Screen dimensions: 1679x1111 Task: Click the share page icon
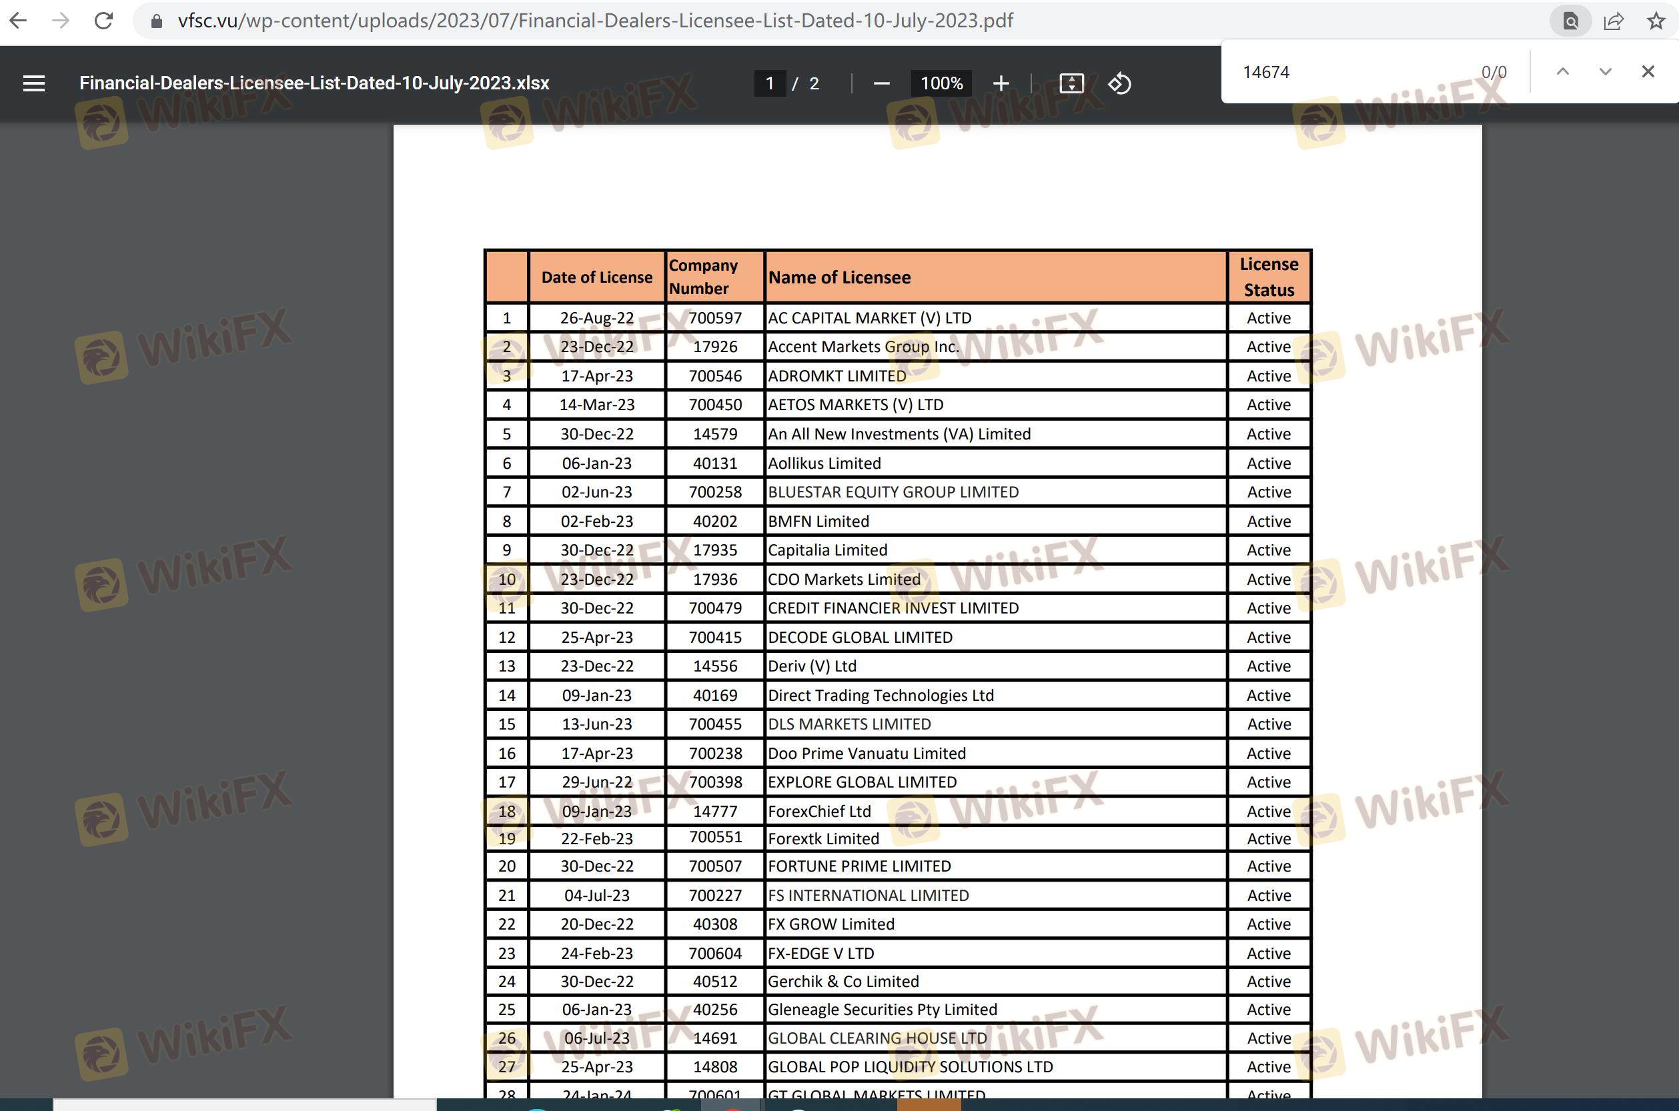click(1614, 21)
